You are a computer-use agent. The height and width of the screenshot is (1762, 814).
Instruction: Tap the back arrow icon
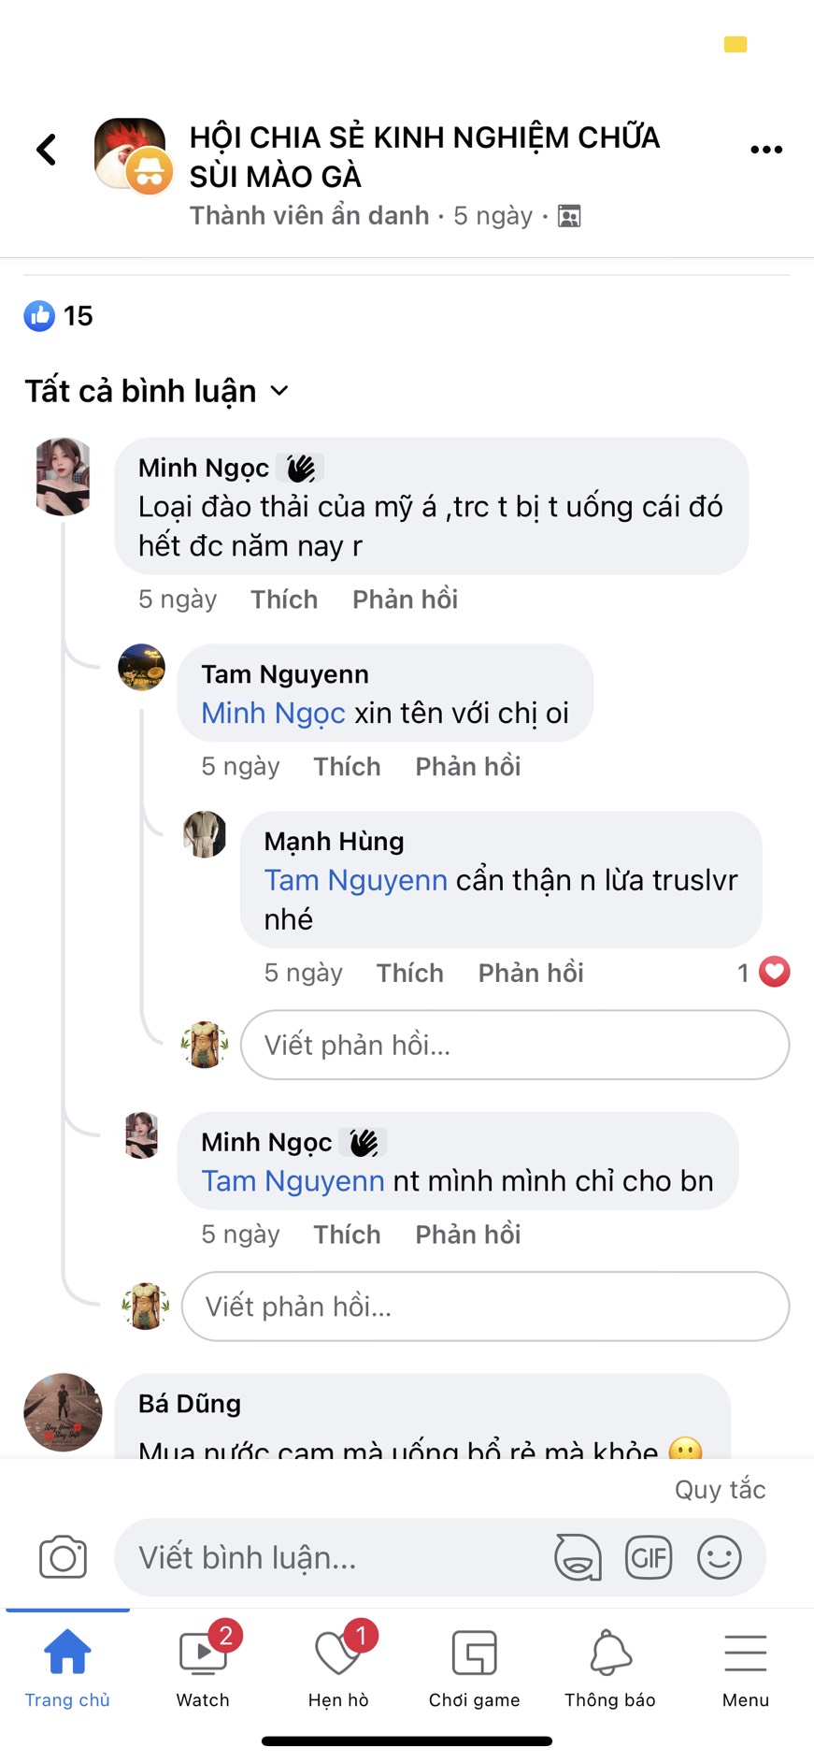coord(47,150)
